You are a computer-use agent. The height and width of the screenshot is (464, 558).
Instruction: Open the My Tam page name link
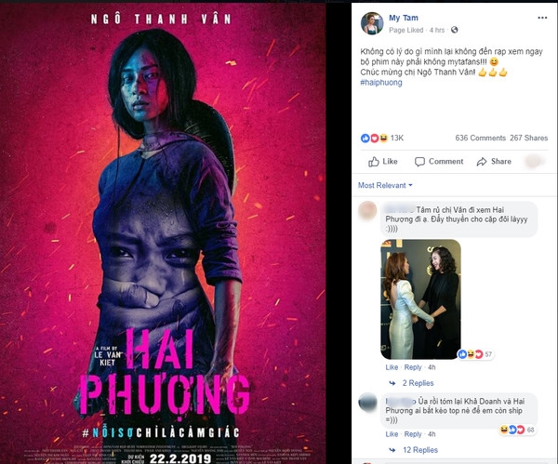[404, 18]
